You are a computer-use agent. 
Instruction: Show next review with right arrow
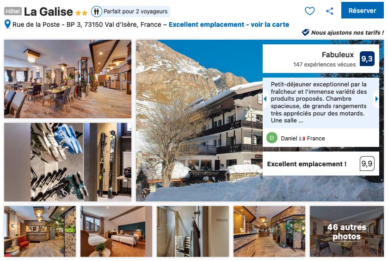(376, 99)
